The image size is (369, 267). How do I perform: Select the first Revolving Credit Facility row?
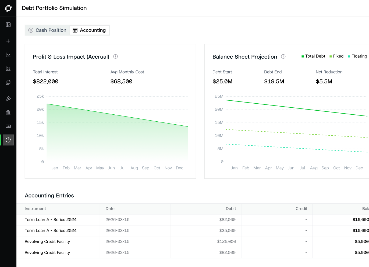193,242
